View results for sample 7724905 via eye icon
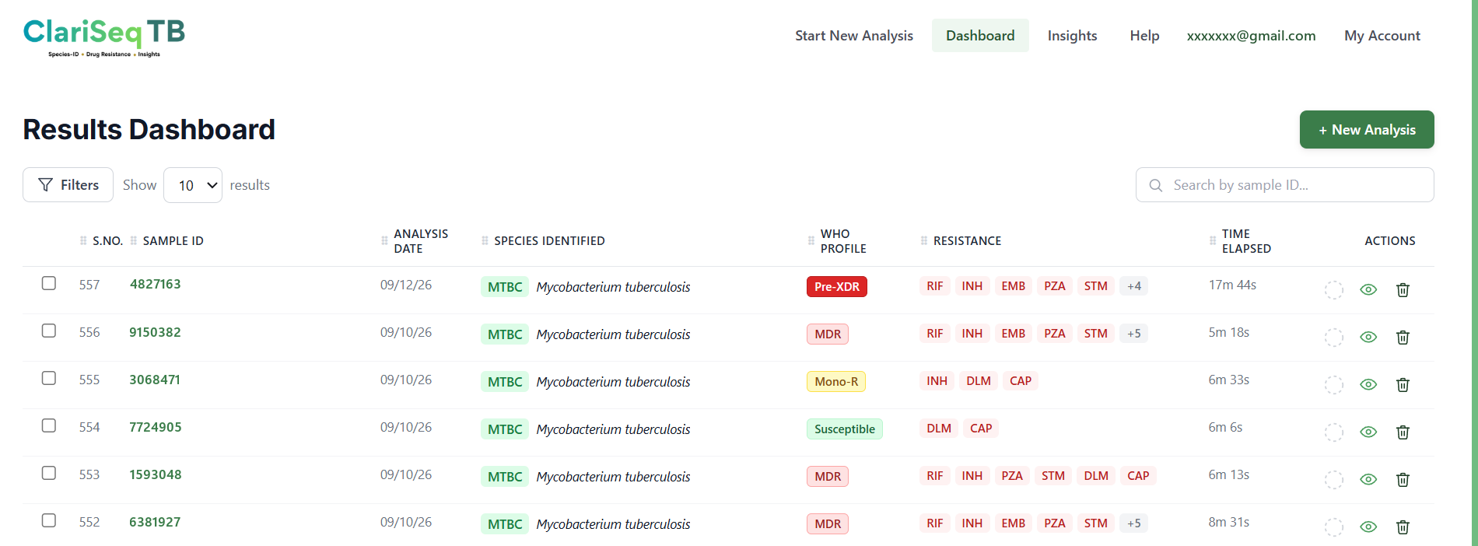Image resolution: width=1478 pixels, height=546 pixels. 1368,432
